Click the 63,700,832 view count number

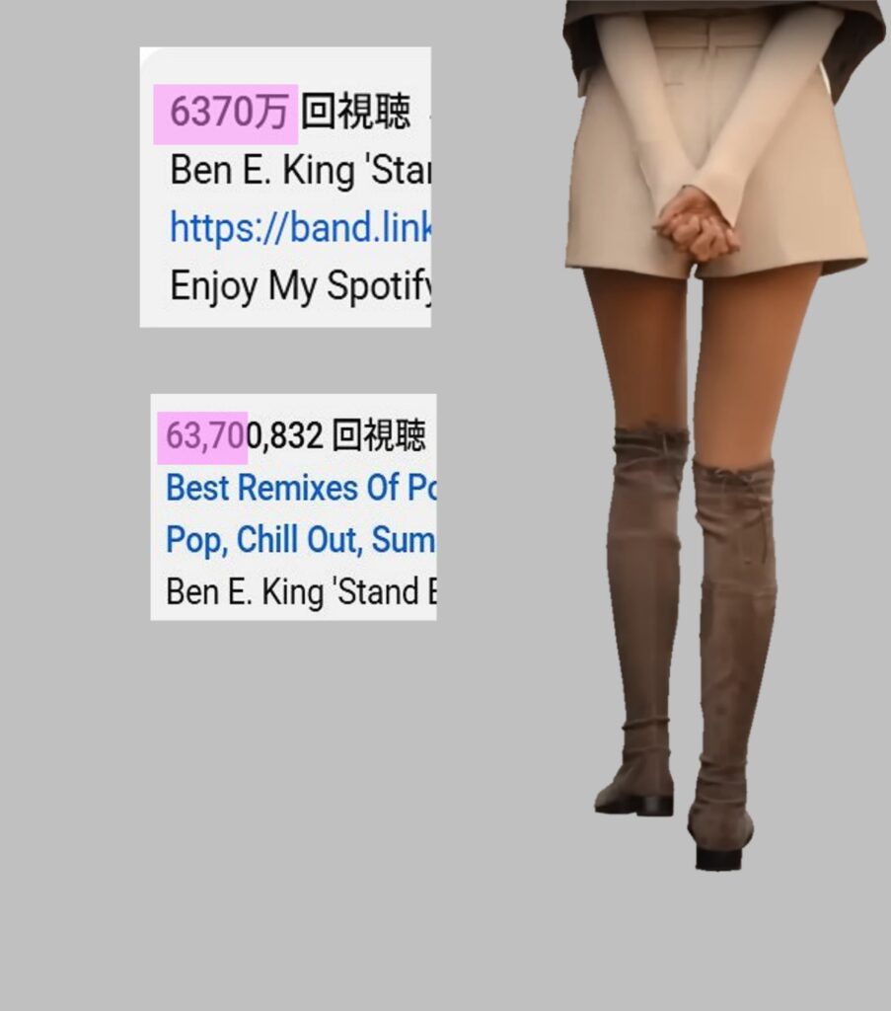[x=244, y=435]
